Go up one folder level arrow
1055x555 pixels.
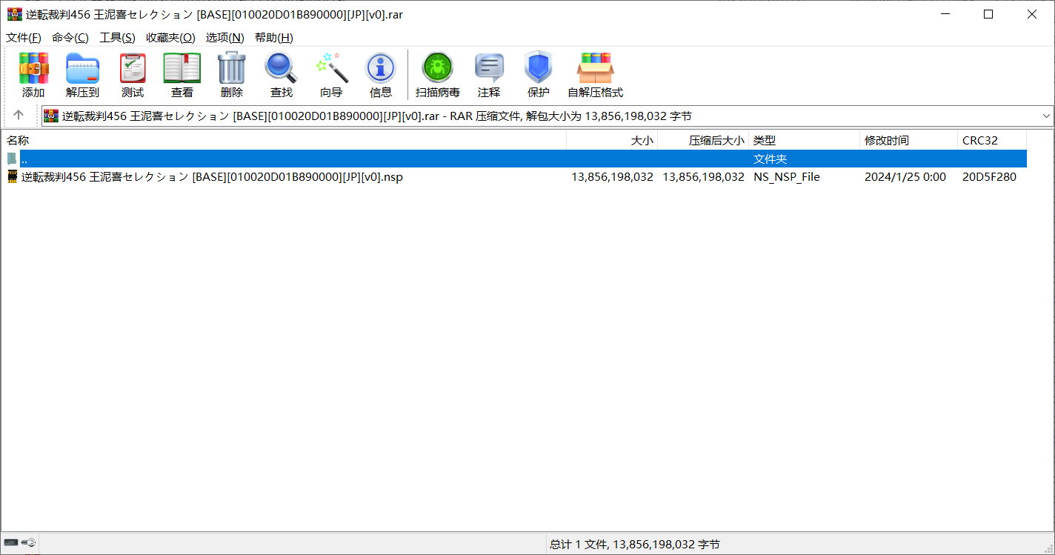[x=19, y=115]
